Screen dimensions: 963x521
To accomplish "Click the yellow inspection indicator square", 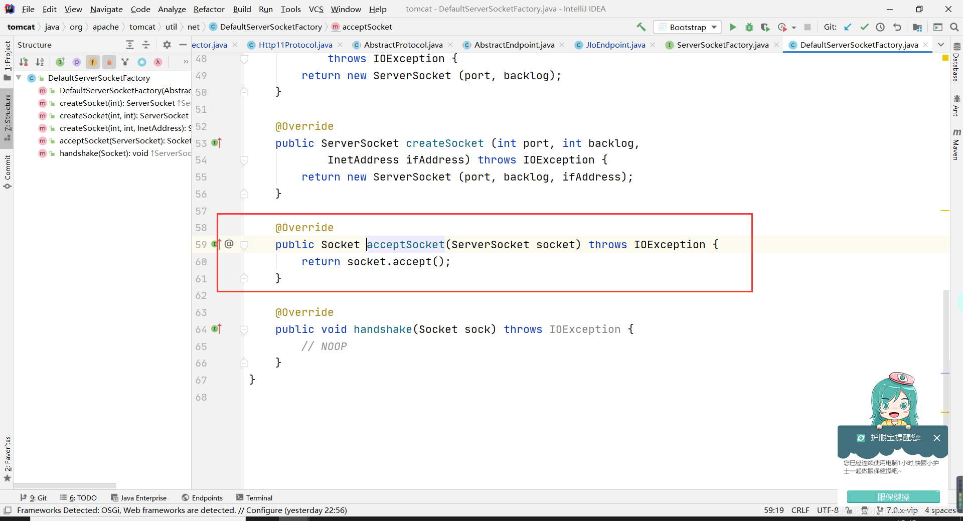I will 945,58.
